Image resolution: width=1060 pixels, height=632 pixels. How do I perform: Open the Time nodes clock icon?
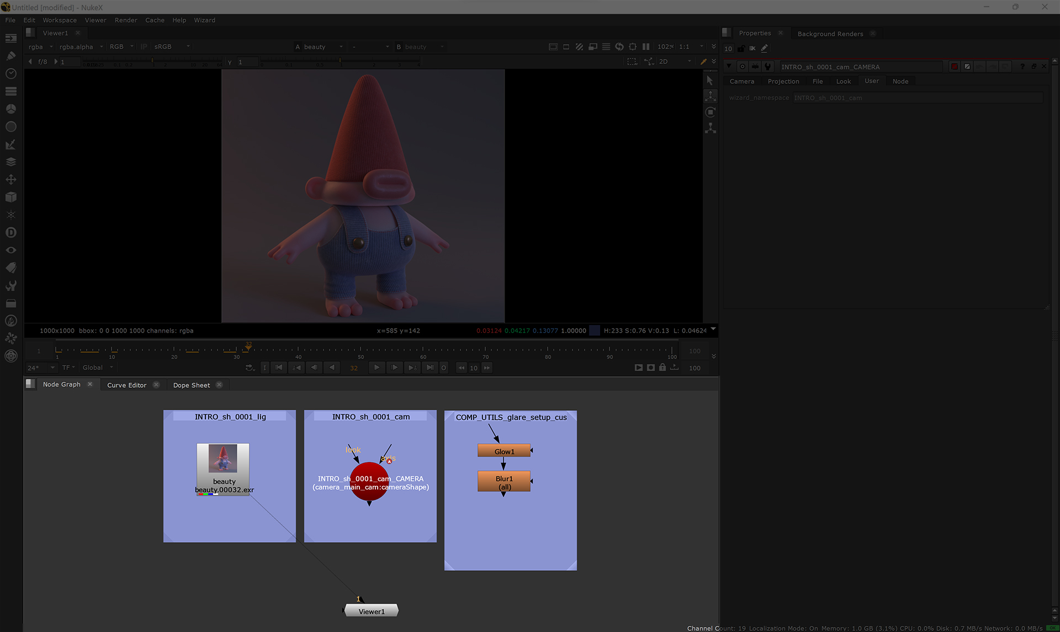point(10,73)
